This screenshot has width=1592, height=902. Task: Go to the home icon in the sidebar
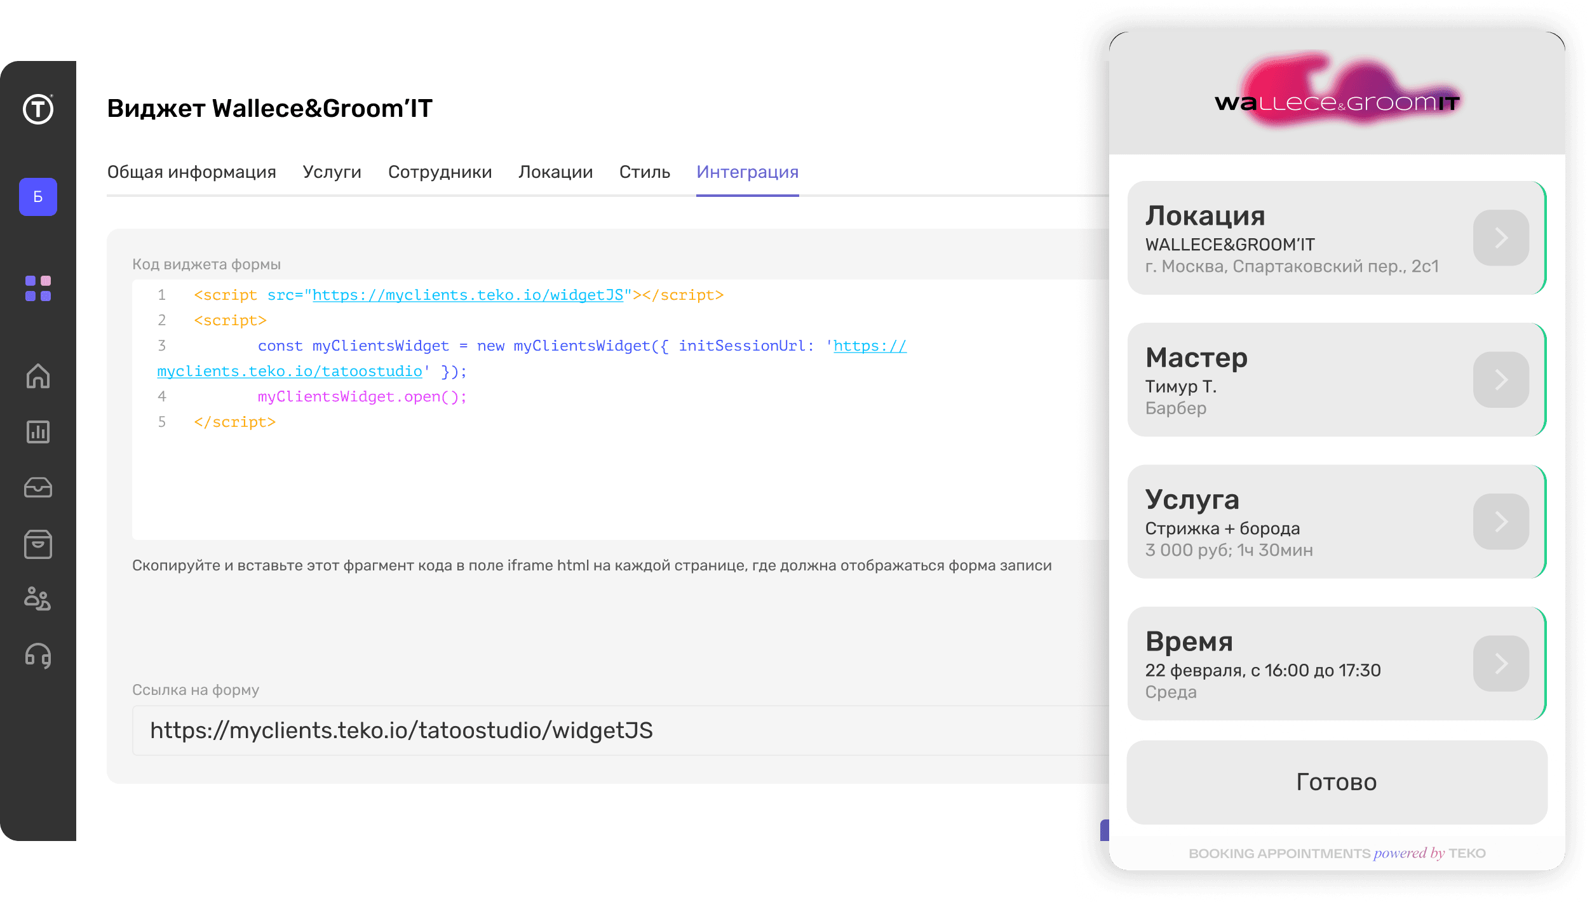coord(38,375)
